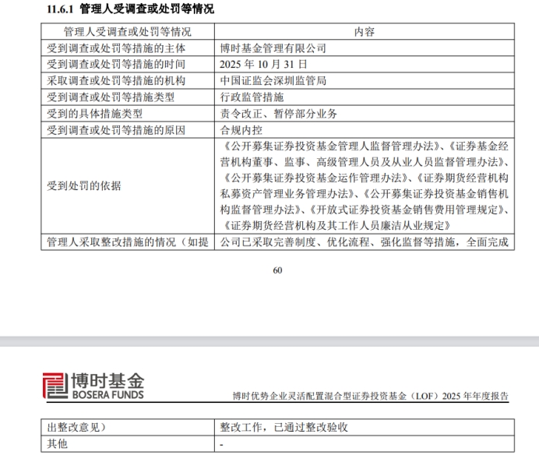Screen dimensions: 539x455
Task: Click the row label 受到调查或处罚等措施的时间
Action: (x=116, y=64)
